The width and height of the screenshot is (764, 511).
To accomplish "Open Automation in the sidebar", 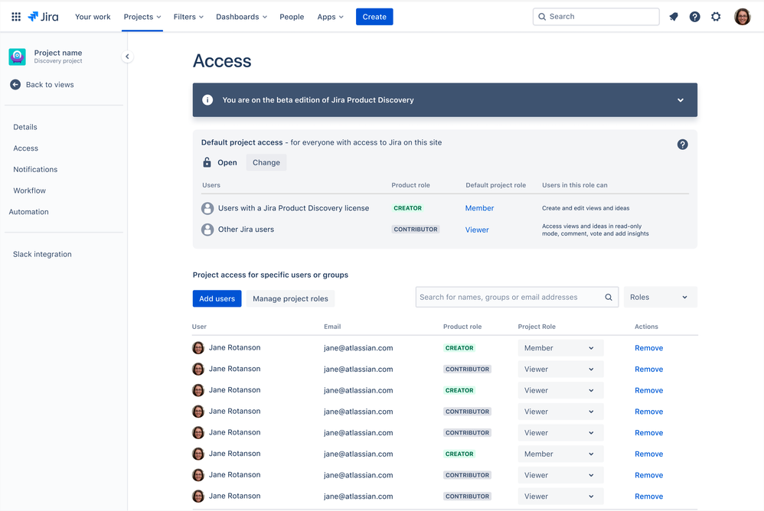I will point(29,212).
